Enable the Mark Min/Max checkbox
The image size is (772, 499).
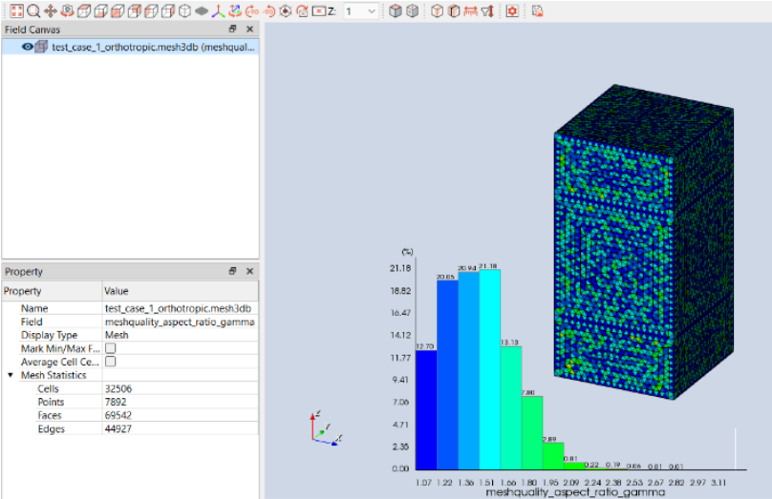pyautogui.click(x=110, y=349)
